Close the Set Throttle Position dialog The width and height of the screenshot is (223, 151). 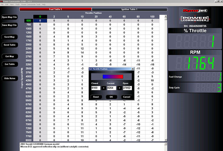(132, 69)
